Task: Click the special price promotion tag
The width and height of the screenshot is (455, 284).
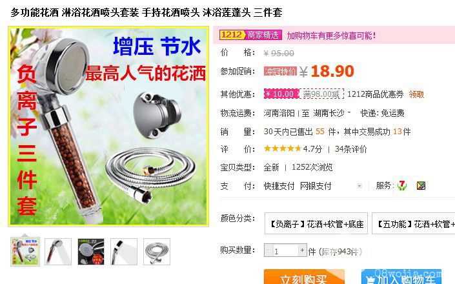Action: [280, 72]
